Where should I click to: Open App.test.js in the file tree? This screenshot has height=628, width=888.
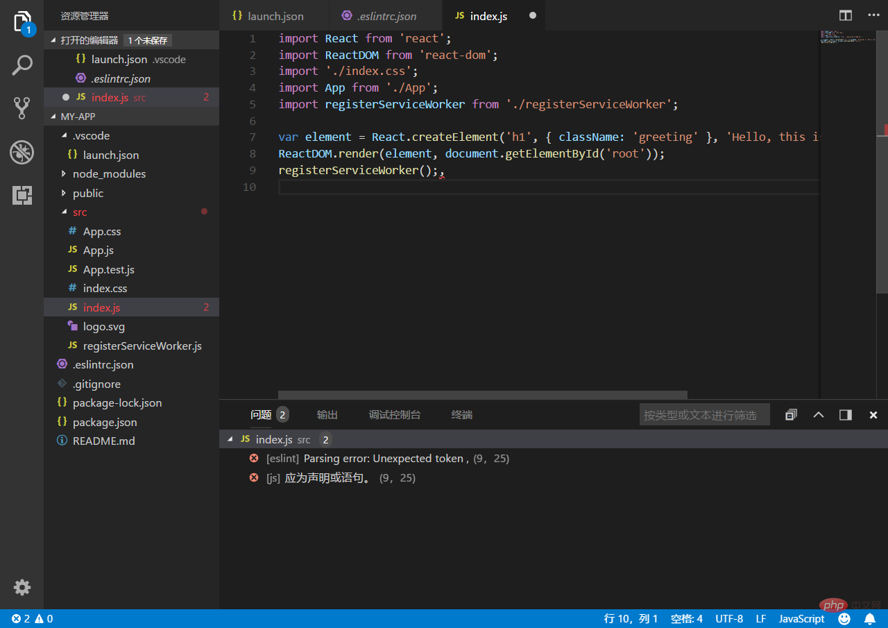131,269
